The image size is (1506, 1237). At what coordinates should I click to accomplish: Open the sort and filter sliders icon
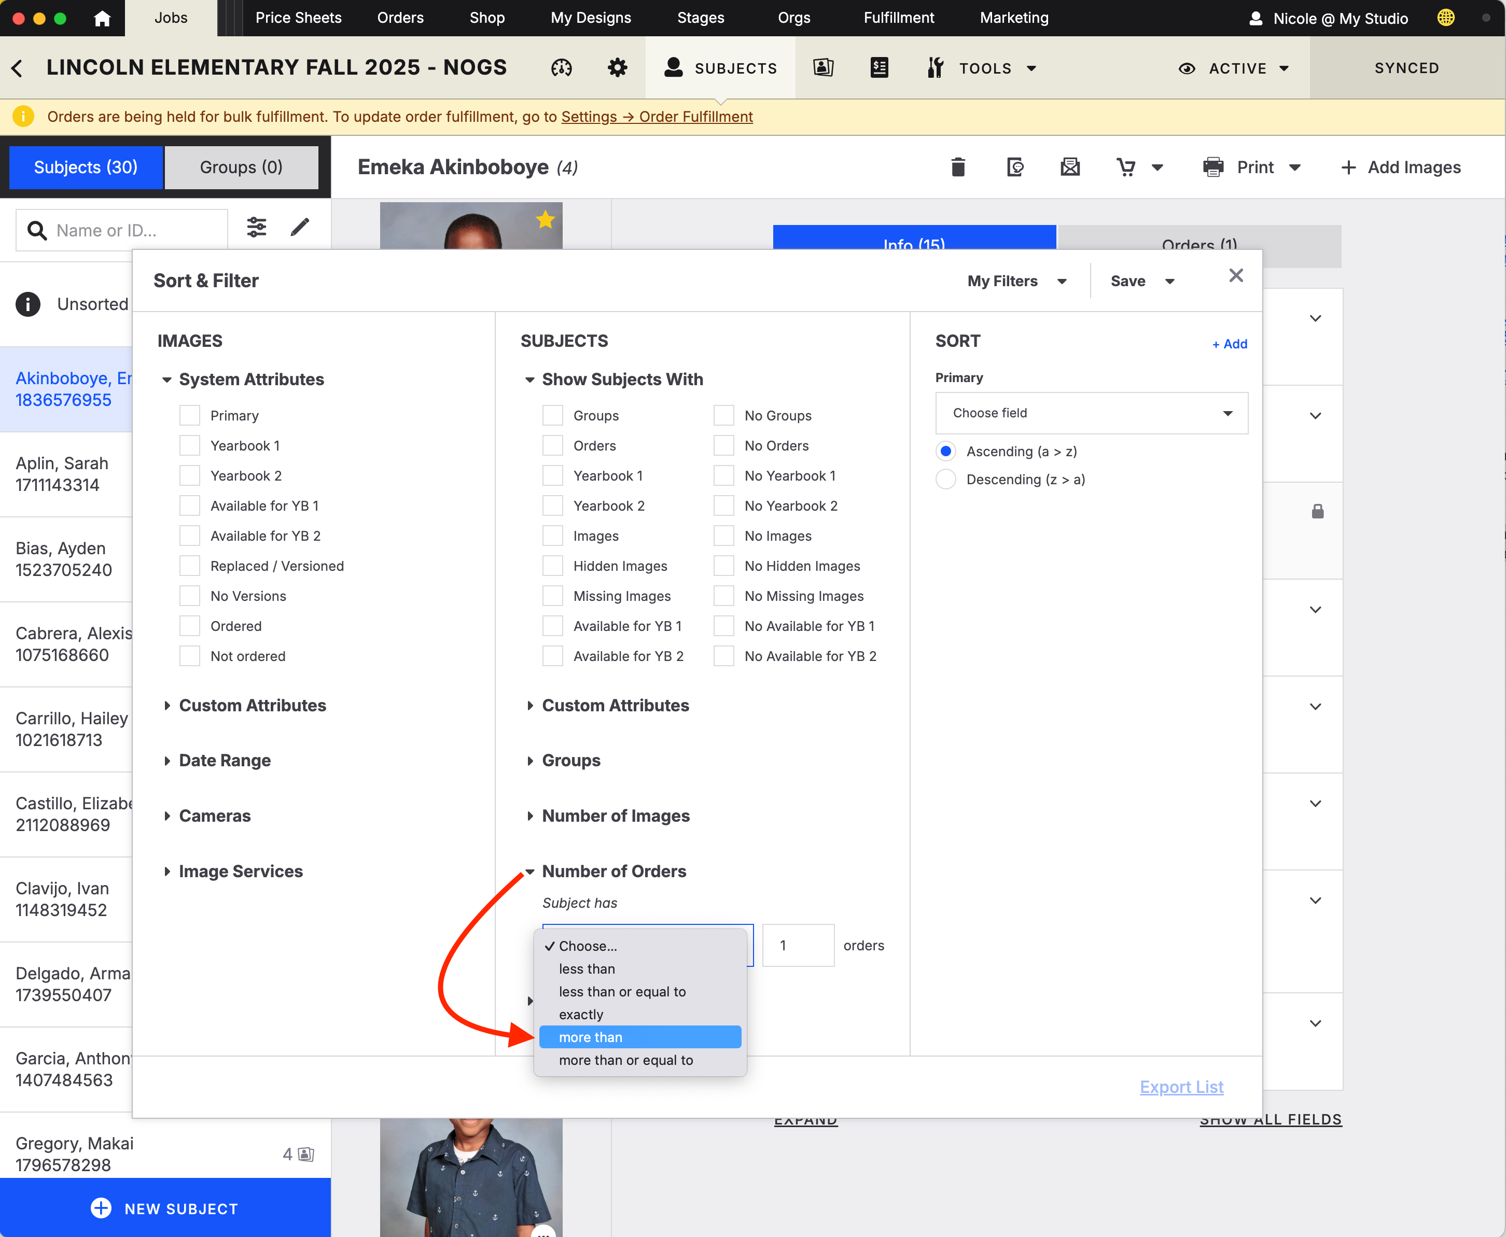pyautogui.click(x=257, y=228)
